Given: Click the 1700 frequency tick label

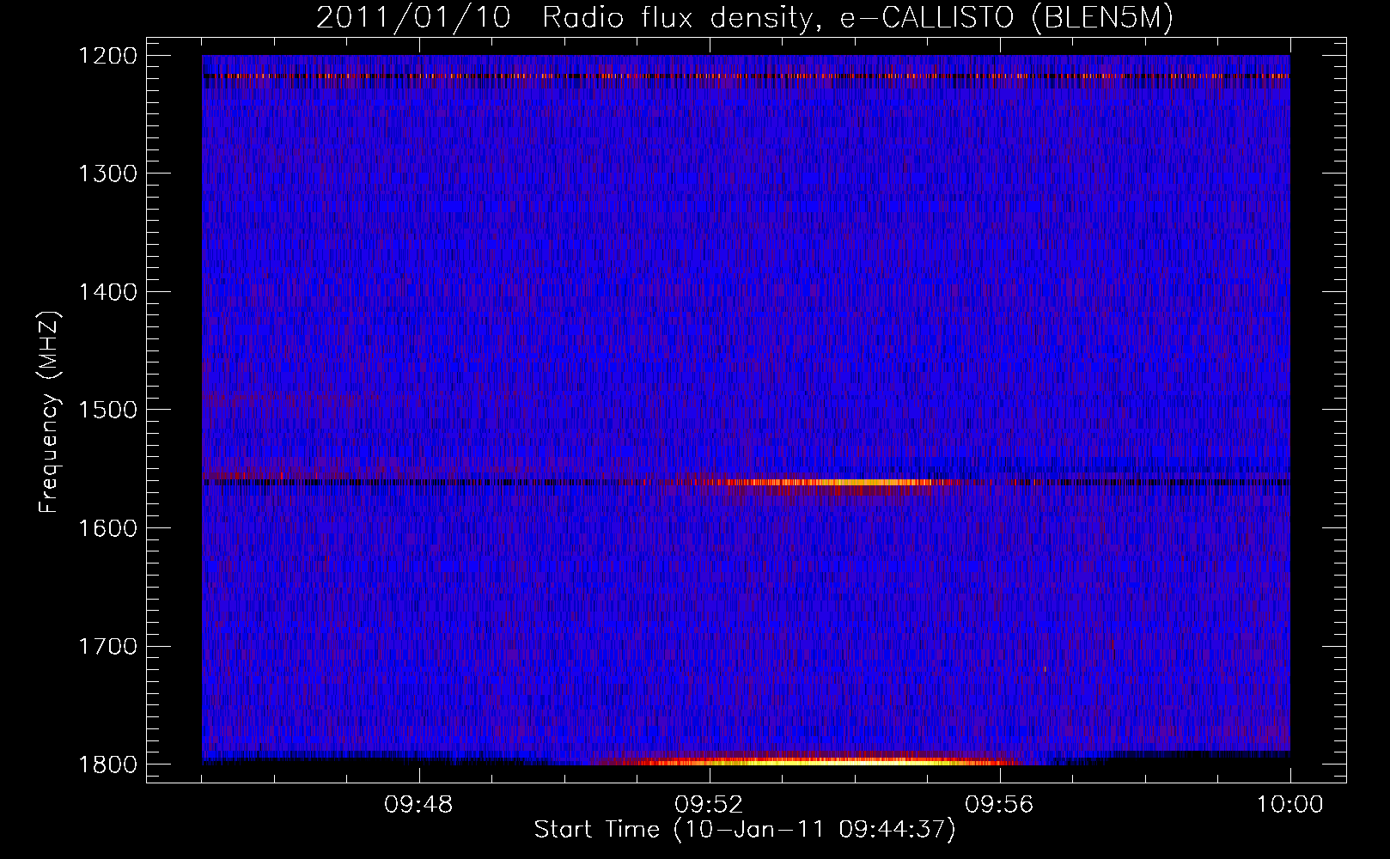Looking at the screenshot, I should pyautogui.click(x=108, y=646).
